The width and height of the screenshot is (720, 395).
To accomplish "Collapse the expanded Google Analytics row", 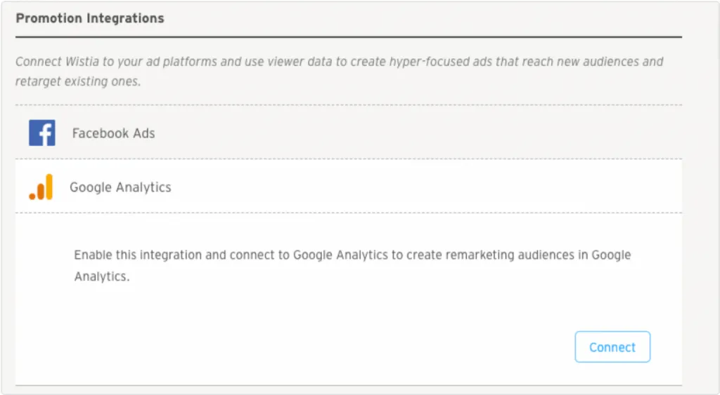I will pyautogui.click(x=349, y=187).
